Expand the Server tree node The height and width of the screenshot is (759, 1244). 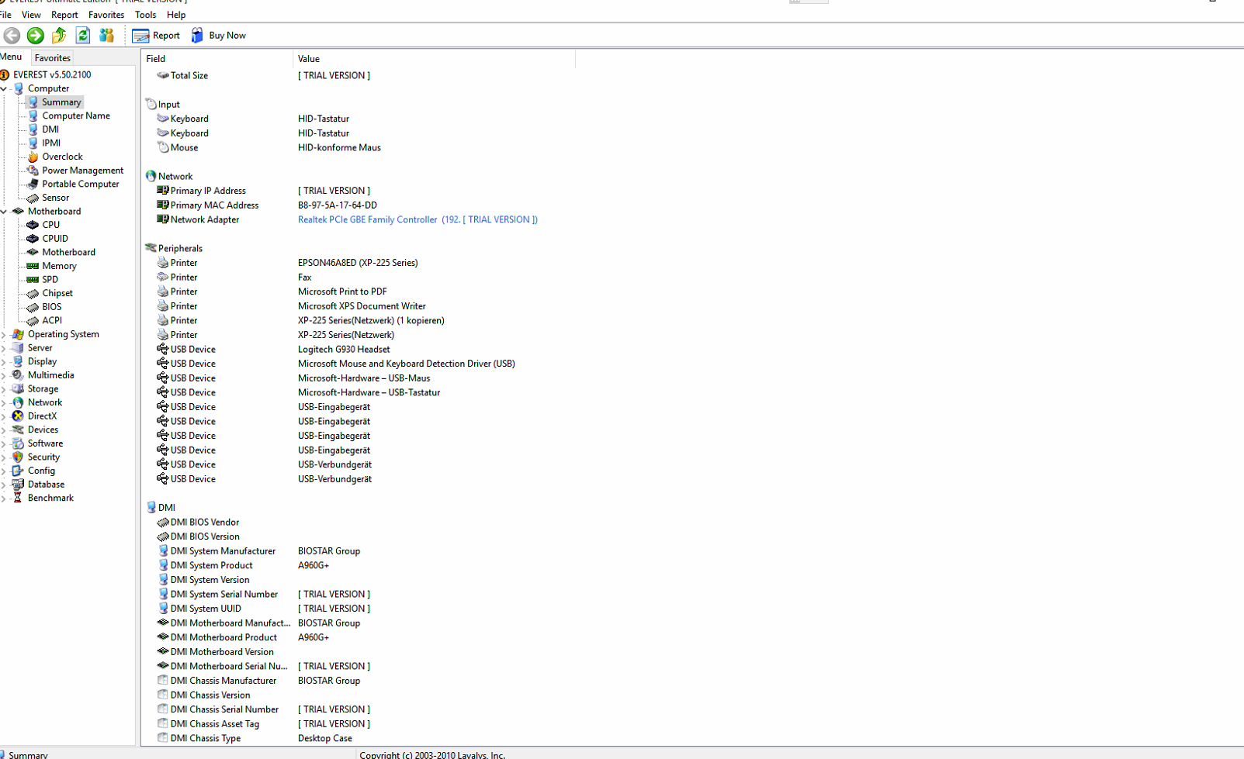pos(4,348)
